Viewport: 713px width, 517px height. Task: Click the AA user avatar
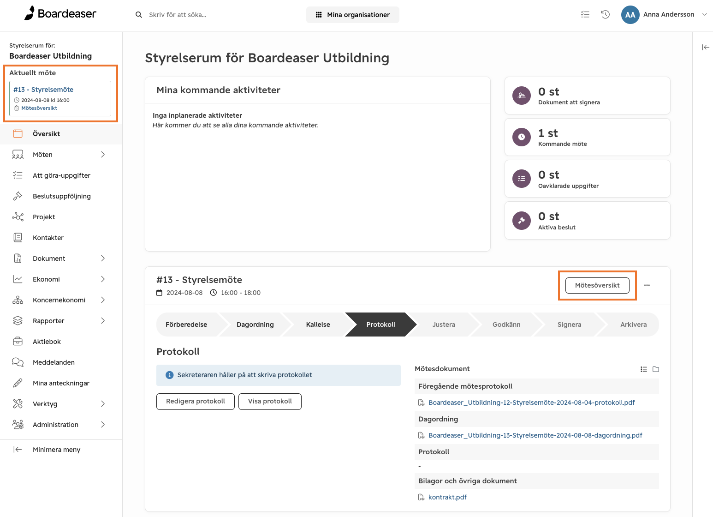(630, 15)
